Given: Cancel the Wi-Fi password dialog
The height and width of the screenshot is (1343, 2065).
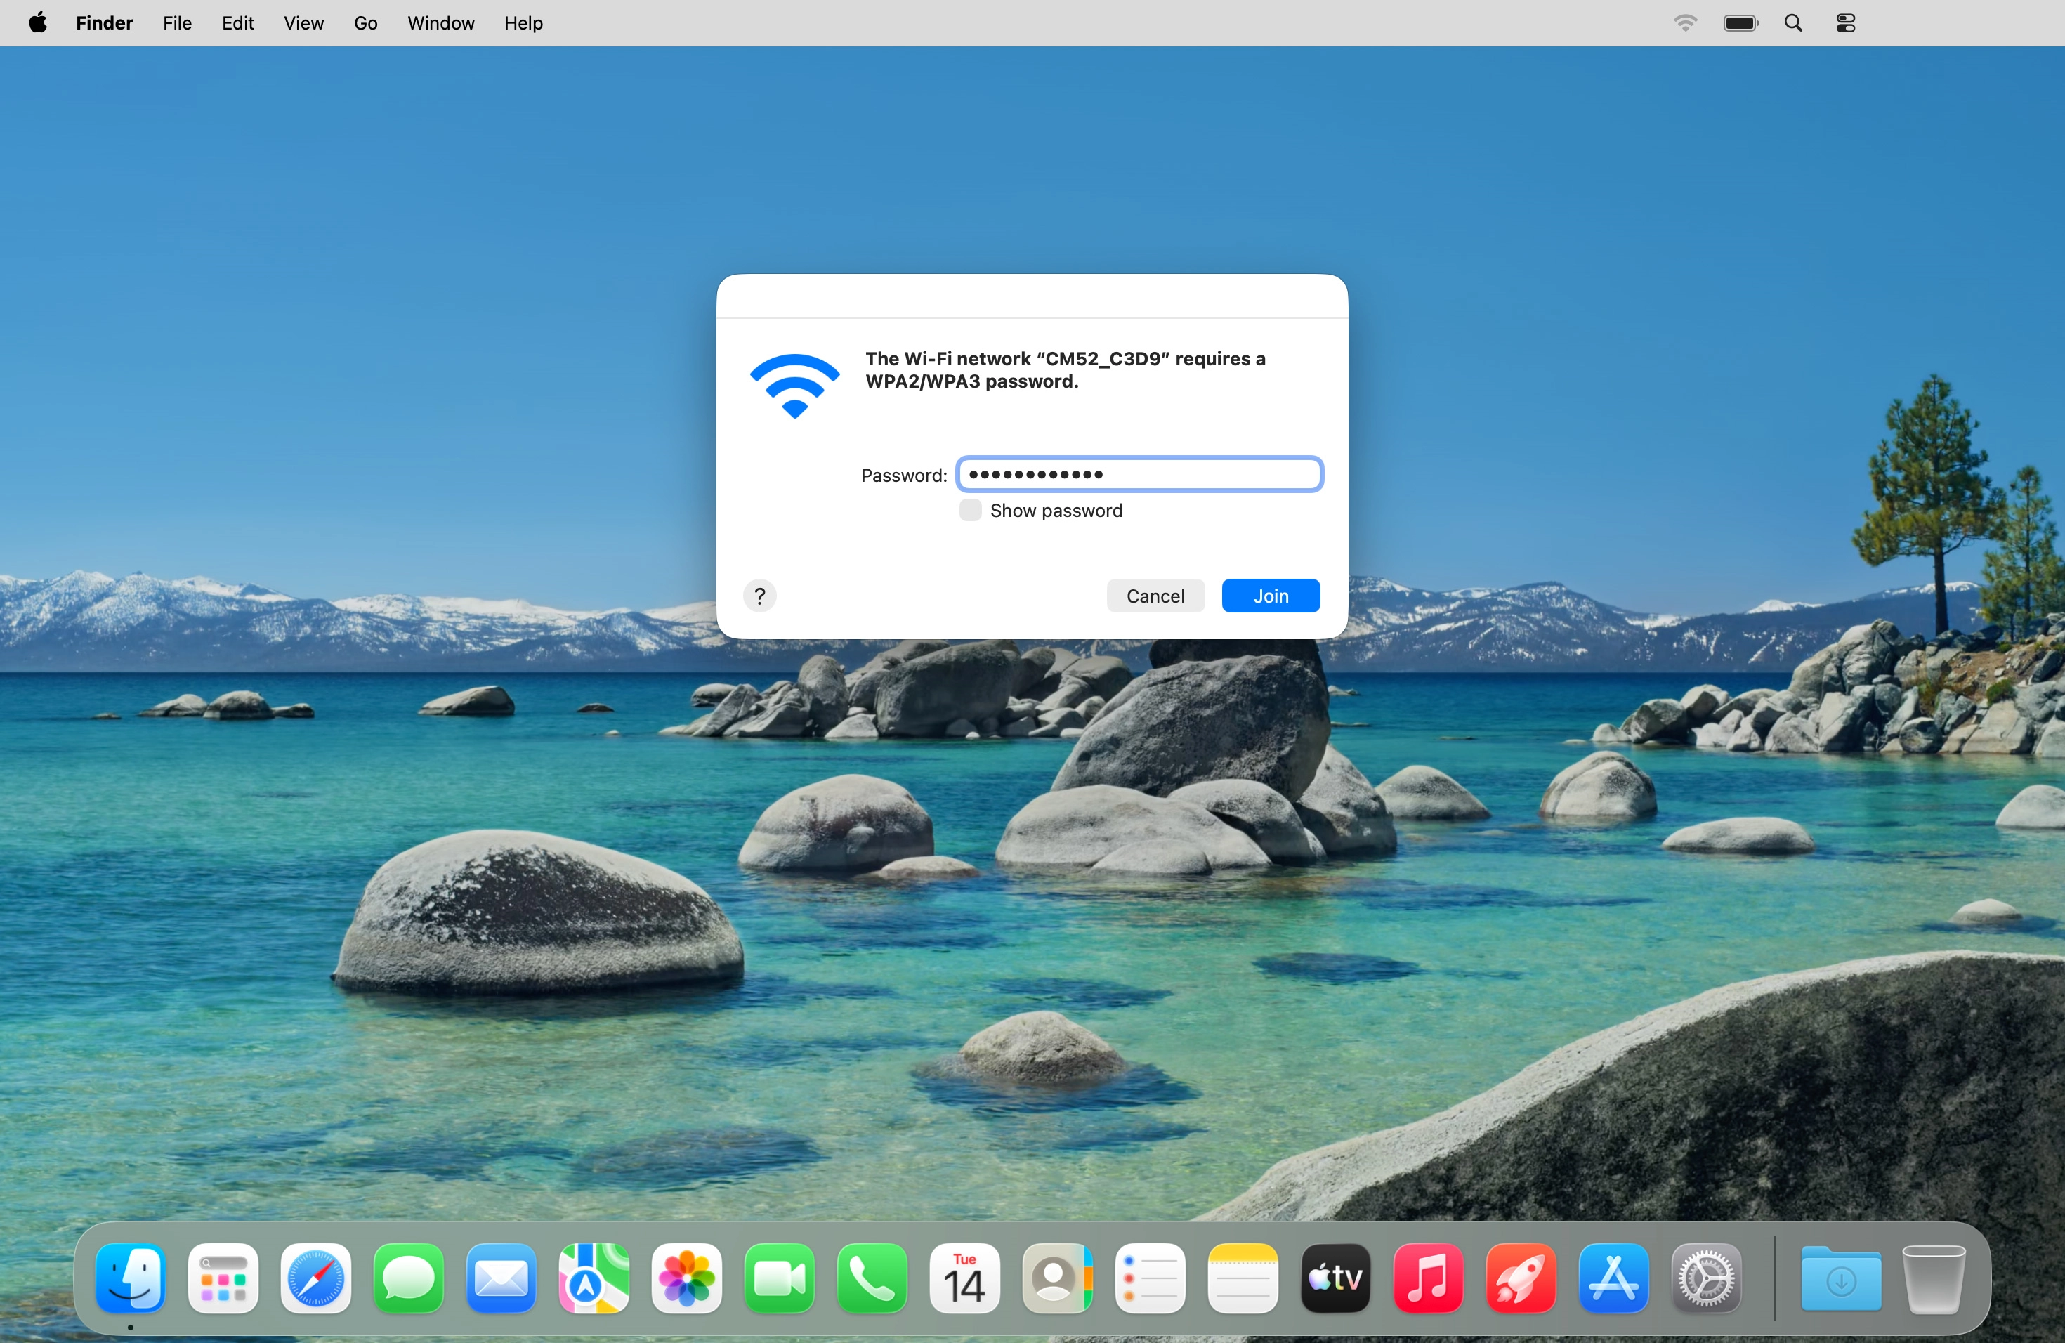Looking at the screenshot, I should point(1155,595).
